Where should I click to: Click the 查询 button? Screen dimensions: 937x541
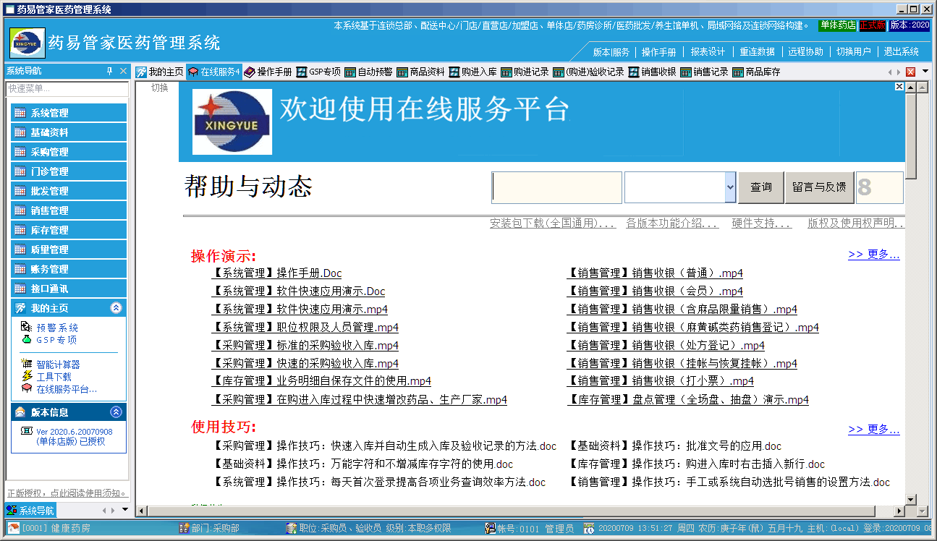761,187
